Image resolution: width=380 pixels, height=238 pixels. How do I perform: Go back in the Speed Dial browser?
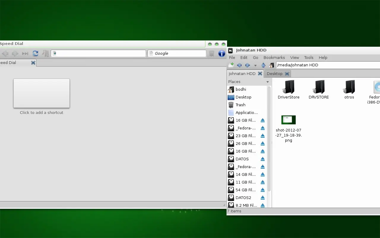pos(5,54)
